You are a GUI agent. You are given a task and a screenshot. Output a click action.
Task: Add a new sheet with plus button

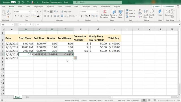pyautogui.click(x=27, y=97)
